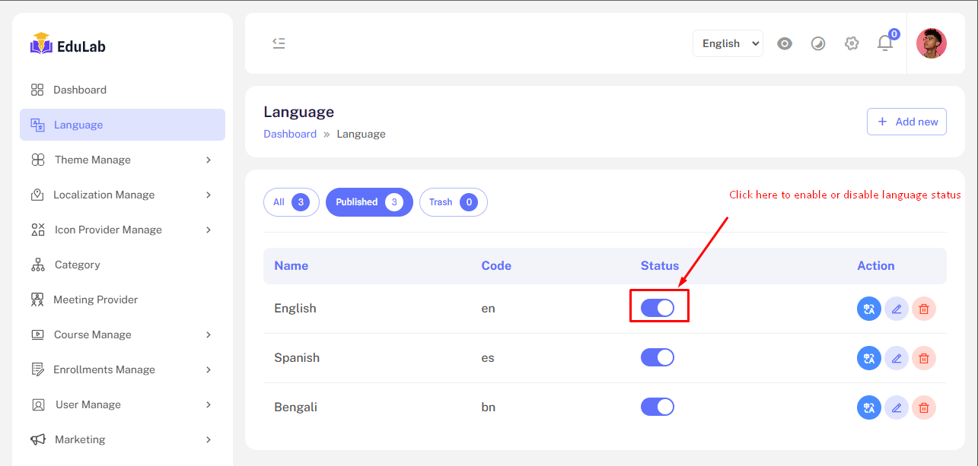Follow the Dashboard breadcrumb link

(290, 134)
